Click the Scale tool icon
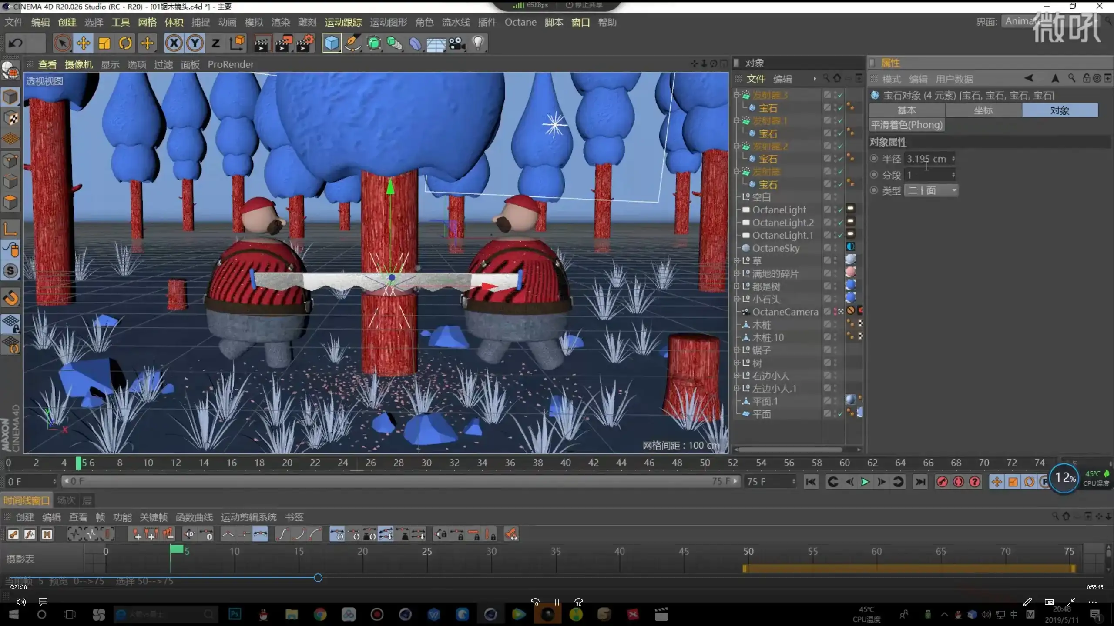The height and width of the screenshot is (626, 1114). click(x=104, y=43)
